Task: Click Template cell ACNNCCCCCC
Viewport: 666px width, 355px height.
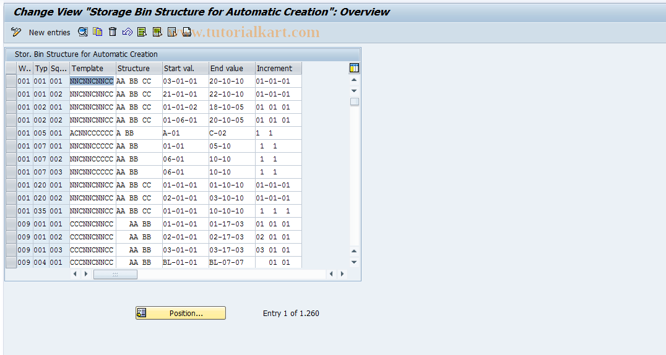Action: 92,133
